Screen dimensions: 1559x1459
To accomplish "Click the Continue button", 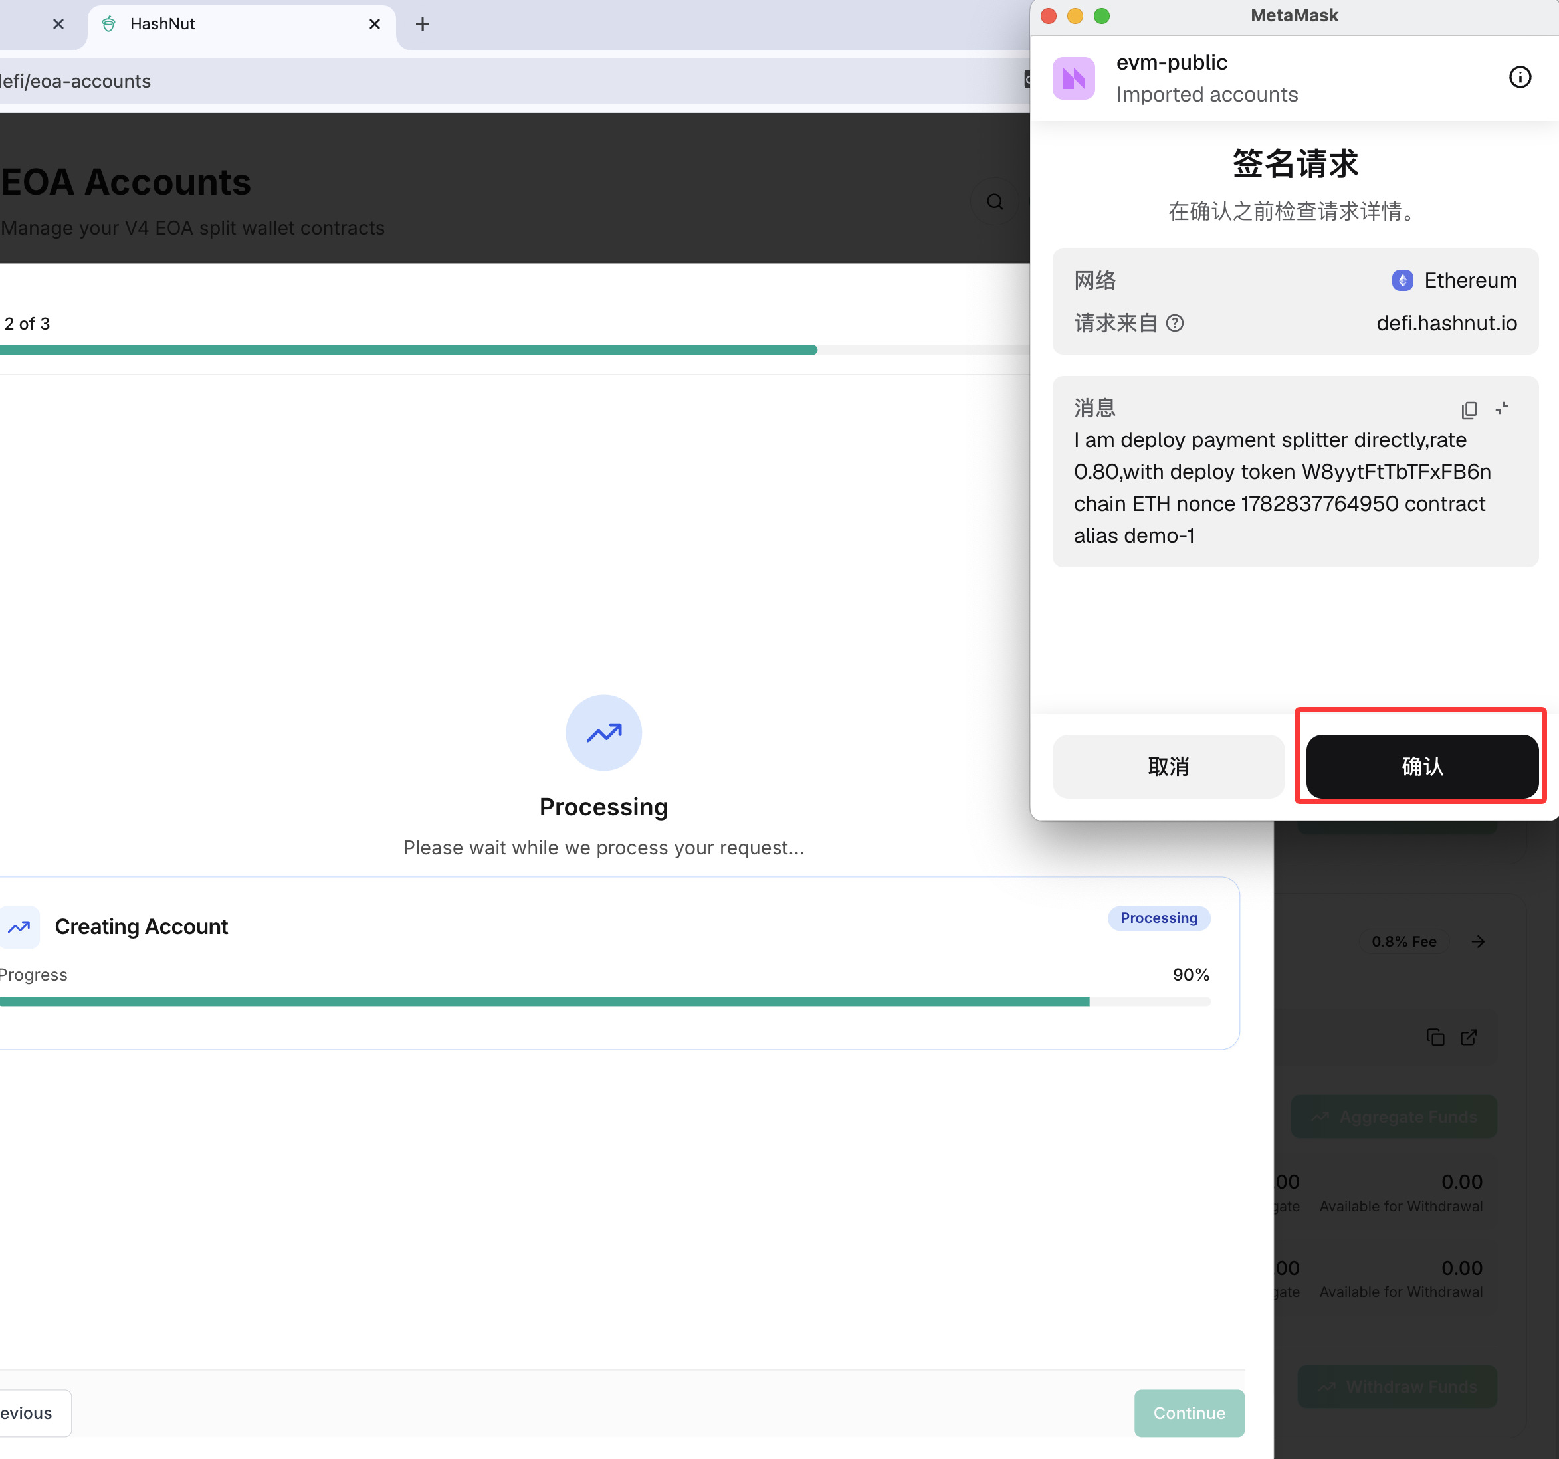I will [1189, 1412].
